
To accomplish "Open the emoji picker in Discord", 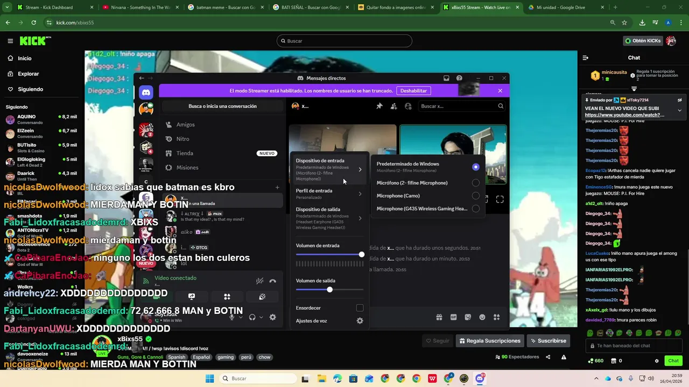I will tap(482, 317).
